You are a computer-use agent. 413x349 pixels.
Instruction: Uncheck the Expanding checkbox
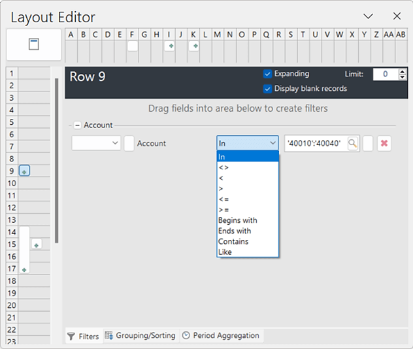pos(267,74)
